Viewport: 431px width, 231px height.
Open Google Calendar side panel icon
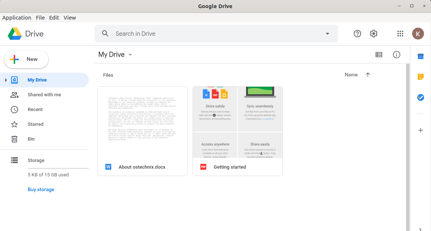point(421,56)
